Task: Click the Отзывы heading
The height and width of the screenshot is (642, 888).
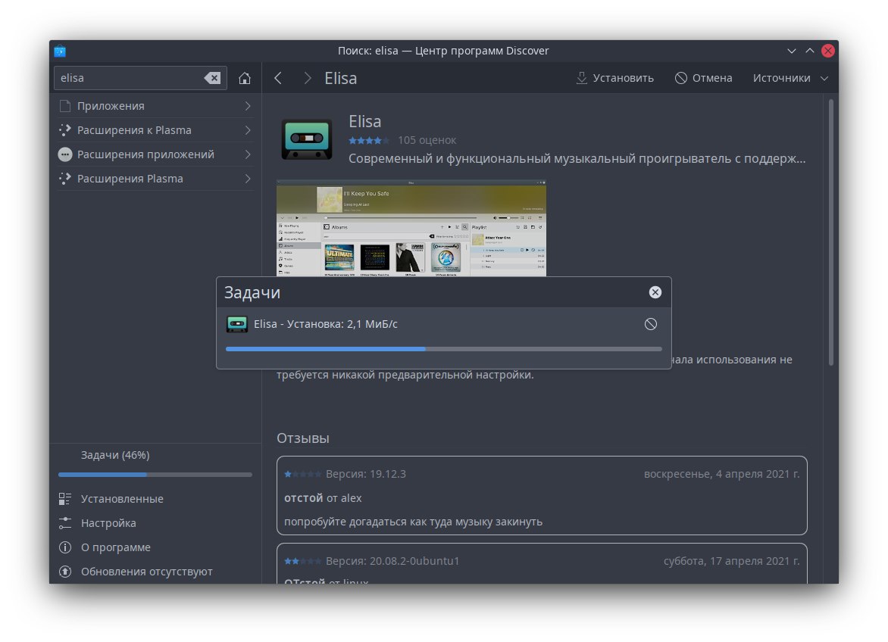Action: click(303, 438)
